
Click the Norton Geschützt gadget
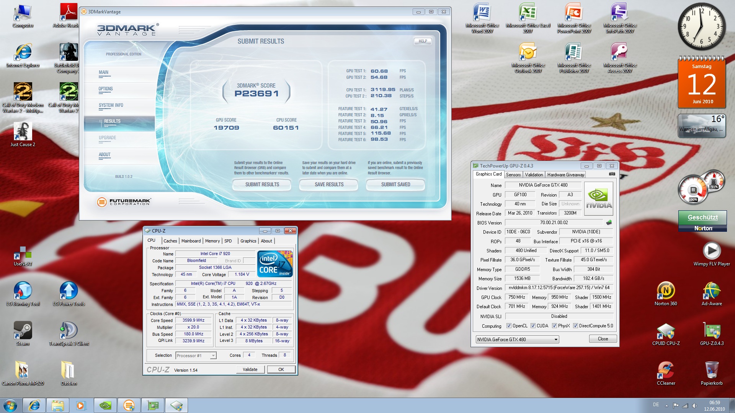(702, 221)
